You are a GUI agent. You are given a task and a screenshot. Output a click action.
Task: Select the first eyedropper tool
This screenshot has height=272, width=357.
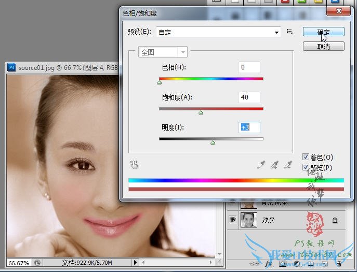tap(262, 165)
